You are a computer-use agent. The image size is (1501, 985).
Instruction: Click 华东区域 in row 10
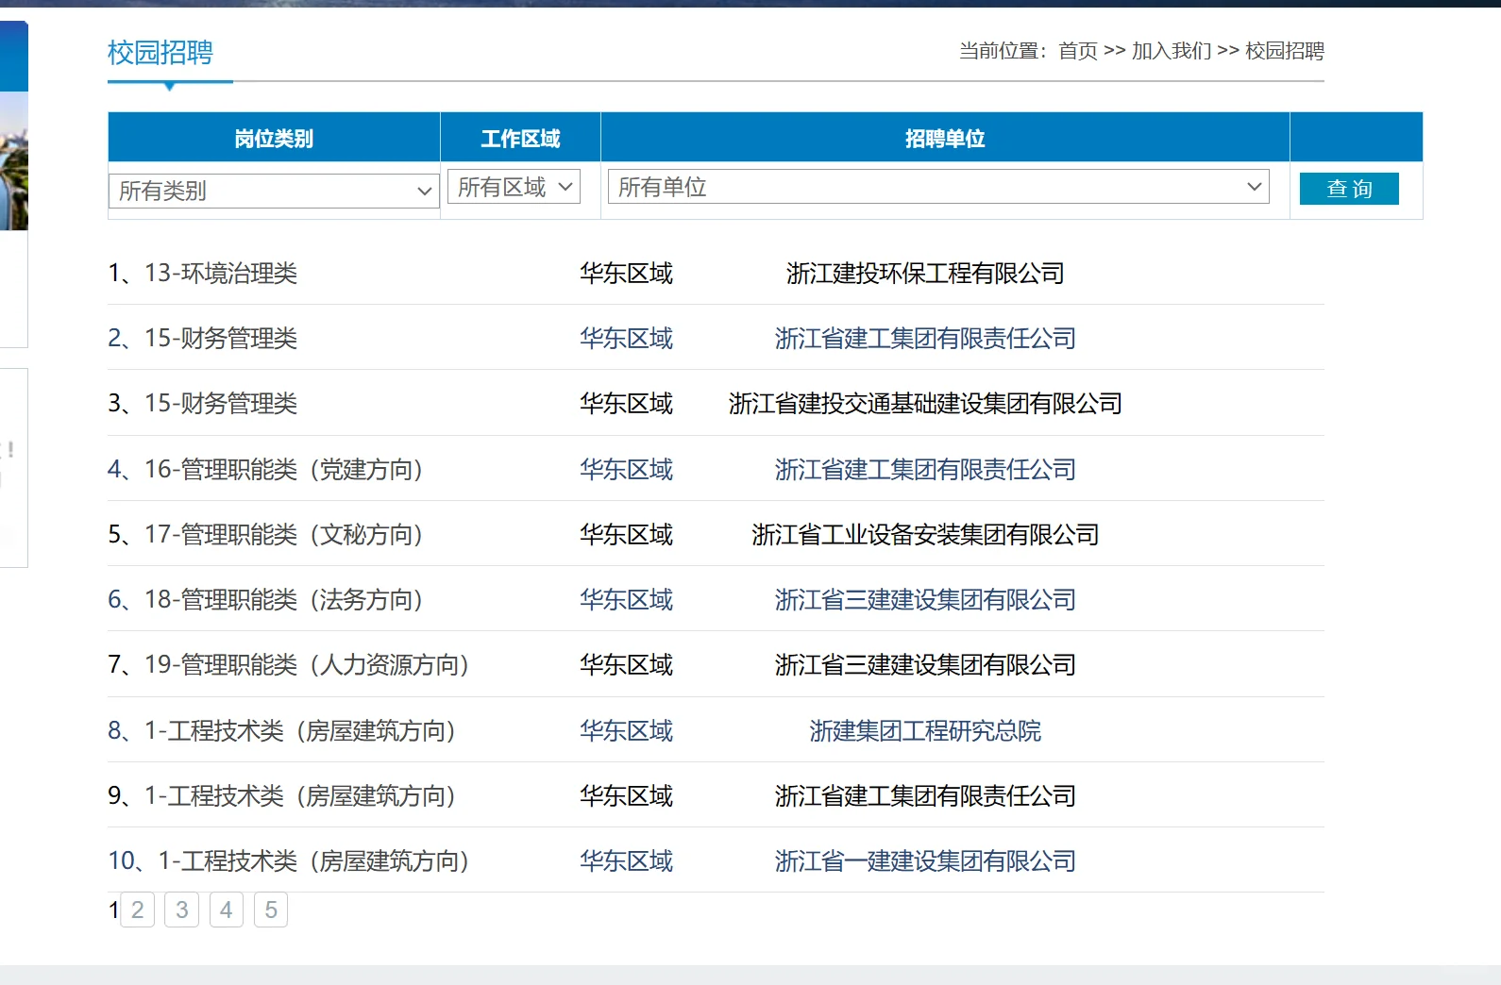[627, 861]
